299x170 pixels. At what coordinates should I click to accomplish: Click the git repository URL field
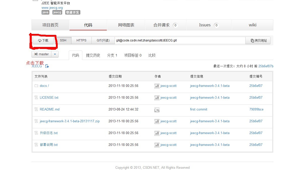pos(180,40)
